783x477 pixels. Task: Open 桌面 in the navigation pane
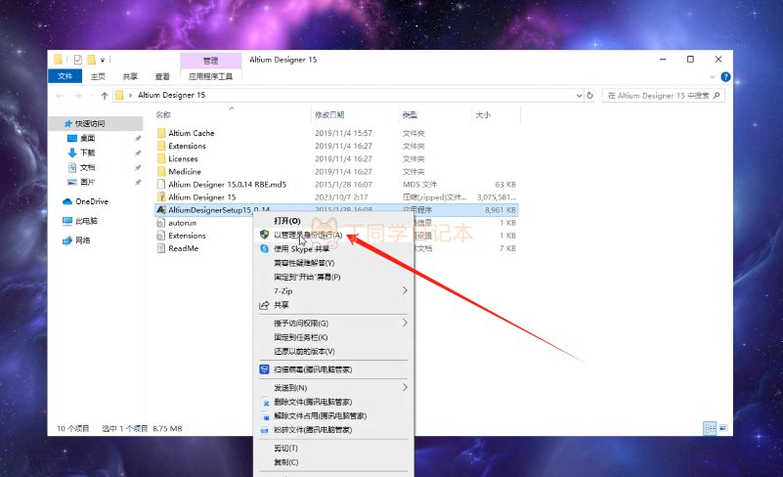(x=87, y=138)
